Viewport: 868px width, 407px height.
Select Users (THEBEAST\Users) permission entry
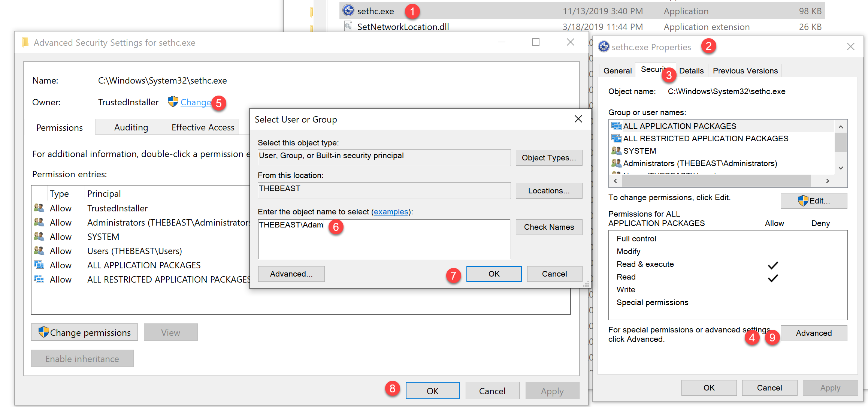click(141, 251)
